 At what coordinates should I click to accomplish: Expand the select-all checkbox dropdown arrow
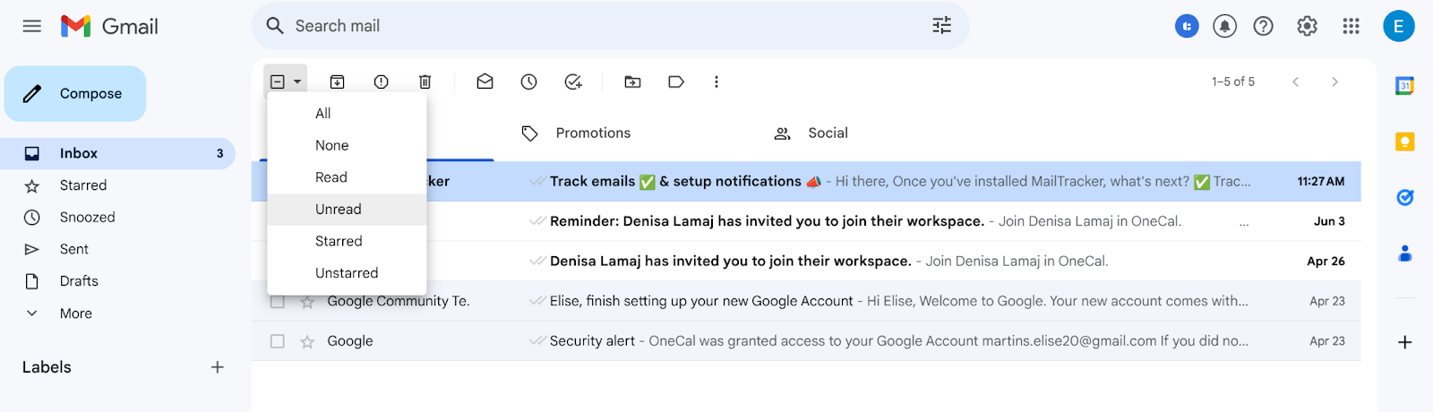click(x=297, y=82)
